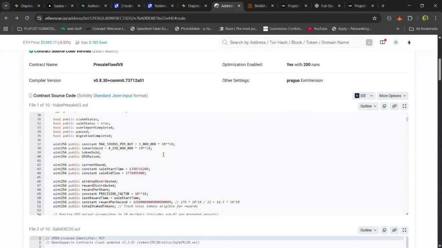Image resolution: width=442 pixels, height=248 pixels.
Task: Open Gas 0.103 Gwei tracker link
Action: pyautogui.click(x=98, y=42)
